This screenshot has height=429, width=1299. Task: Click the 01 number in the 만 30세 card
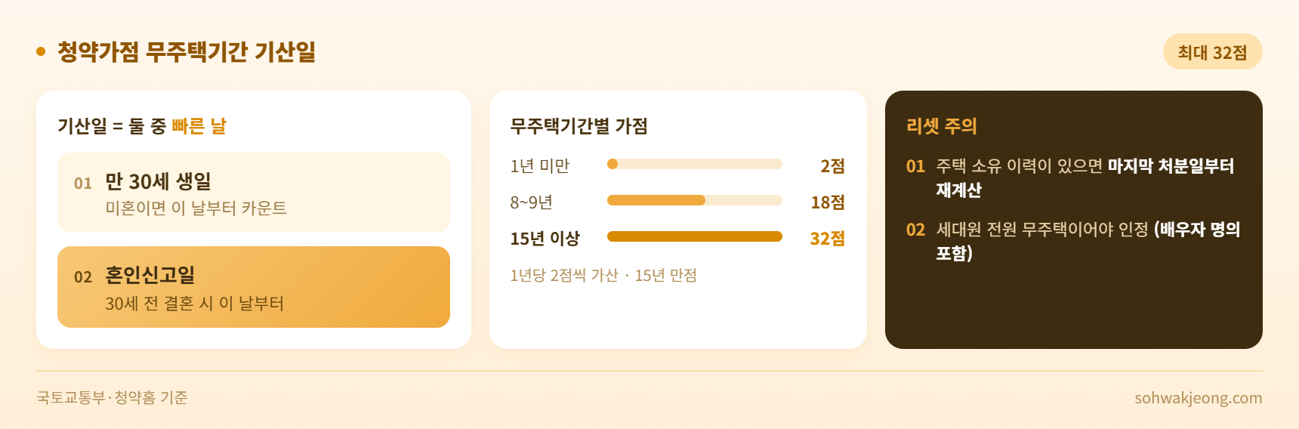point(83,184)
